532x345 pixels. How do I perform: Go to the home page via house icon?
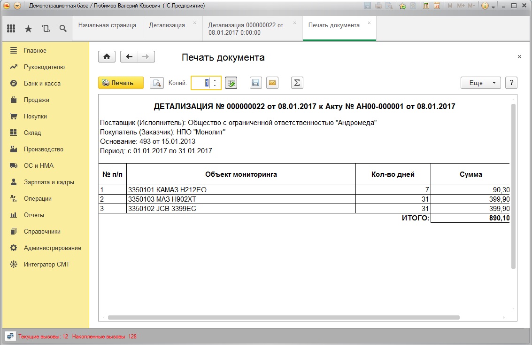pos(107,57)
